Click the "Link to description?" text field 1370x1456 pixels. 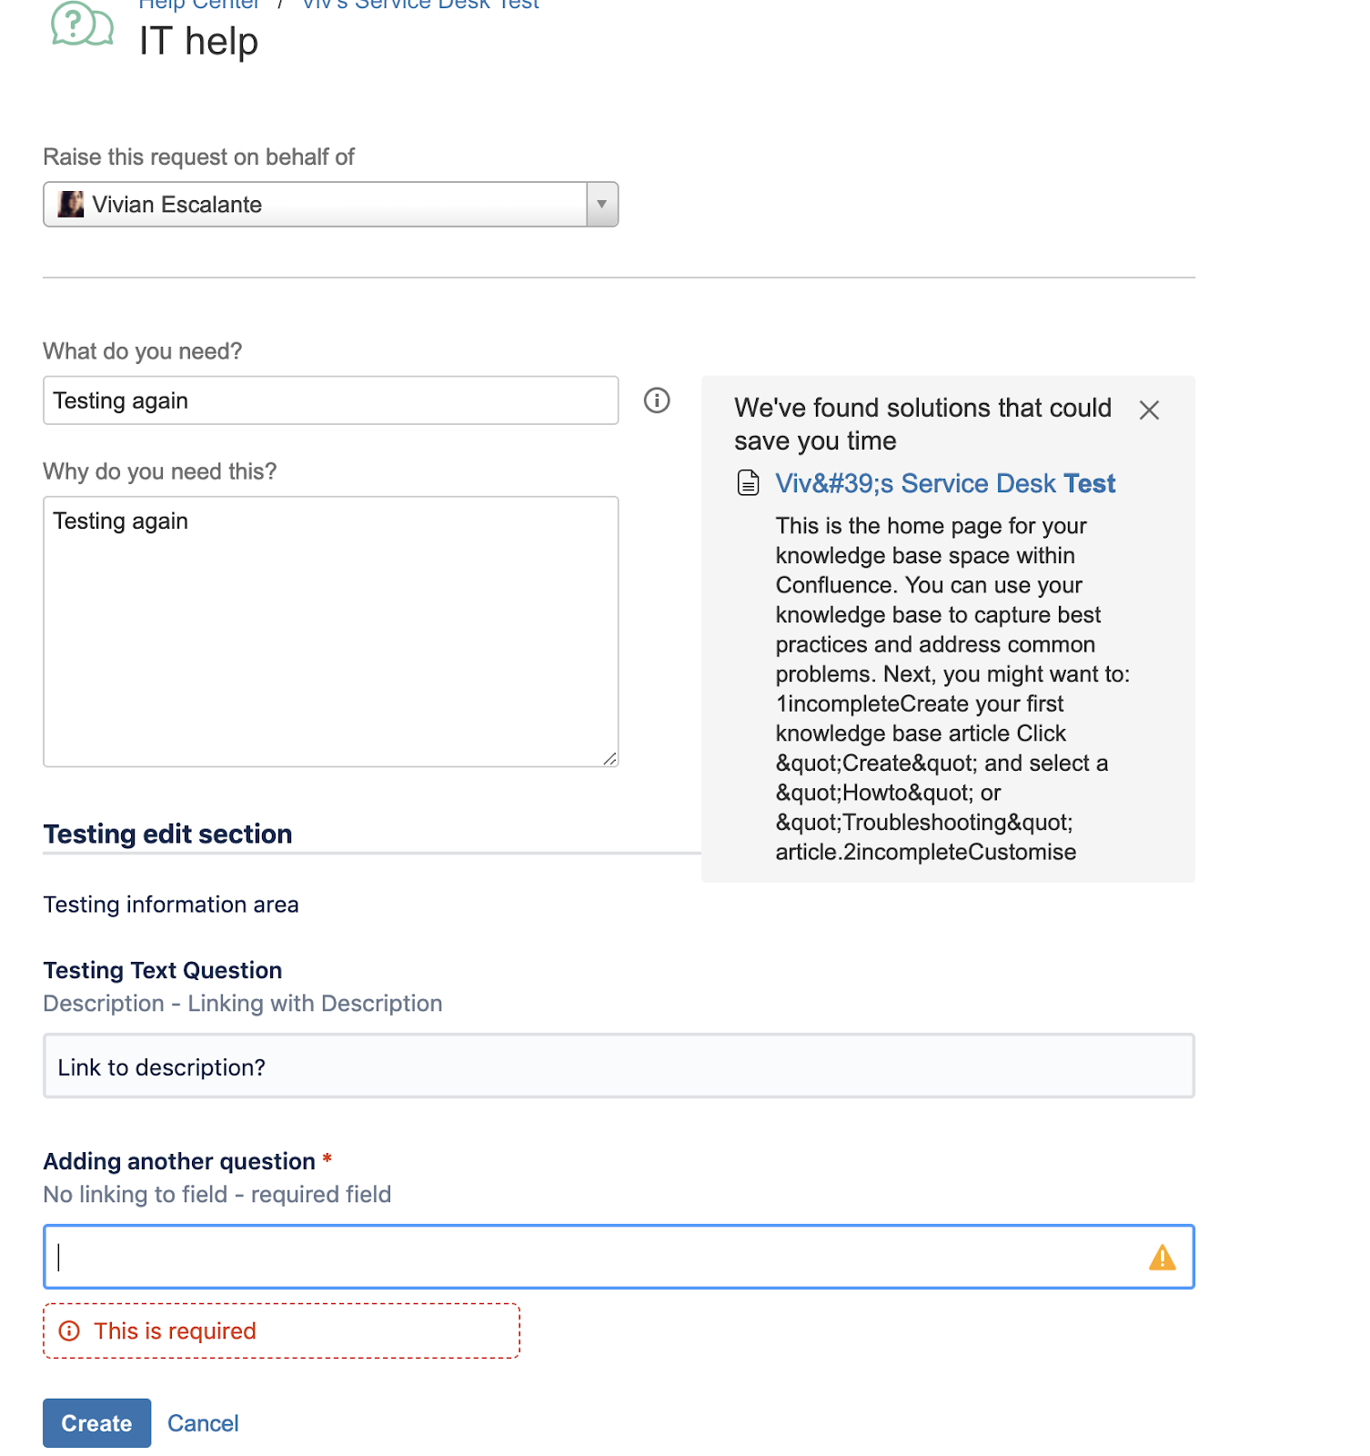(619, 1067)
